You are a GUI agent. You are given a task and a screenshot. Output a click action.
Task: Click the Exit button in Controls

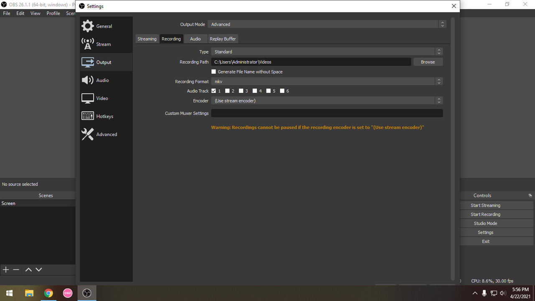(x=485, y=241)
